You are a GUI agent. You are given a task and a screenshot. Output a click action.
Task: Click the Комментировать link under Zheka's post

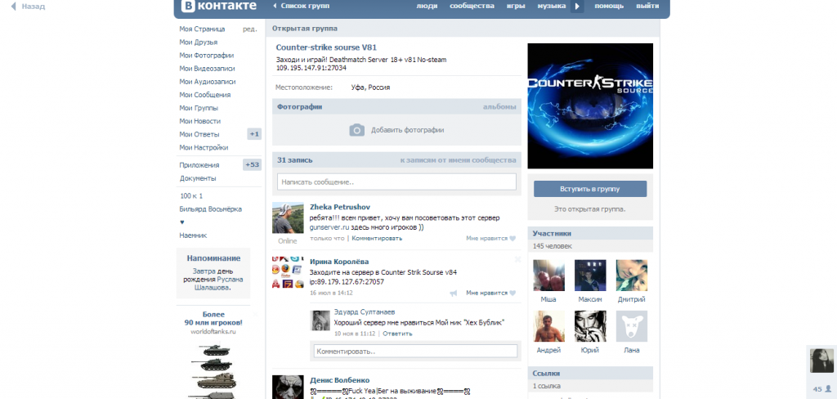377,239
